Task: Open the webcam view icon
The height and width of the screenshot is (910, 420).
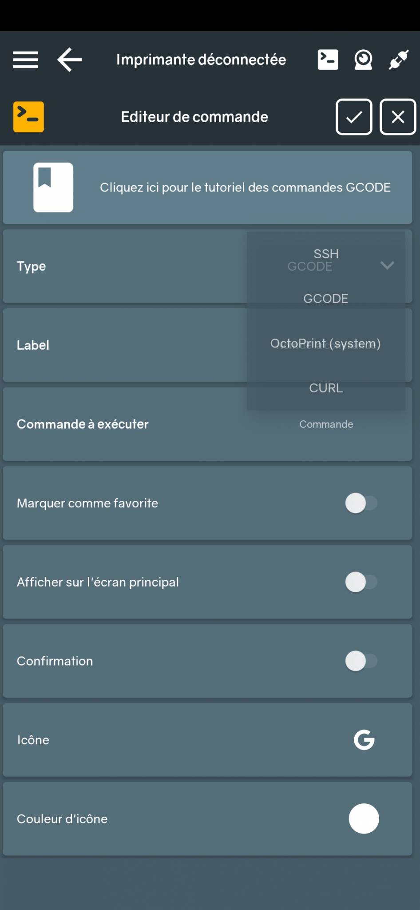Action: [363, 60]
